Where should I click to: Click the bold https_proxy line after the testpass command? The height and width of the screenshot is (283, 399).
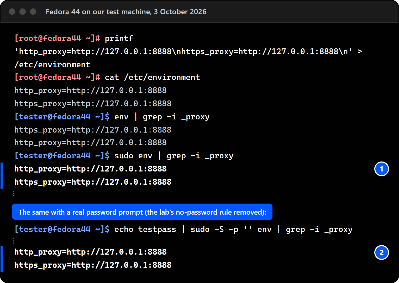tap(93, 265)
